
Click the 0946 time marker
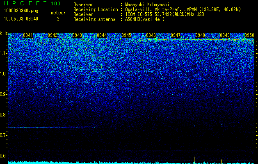pos(151,35)
